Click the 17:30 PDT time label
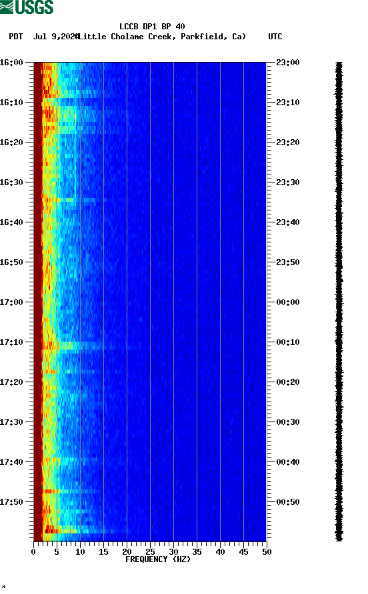The width and height of the screenshot is (368, 594). [x=11, y=422]
